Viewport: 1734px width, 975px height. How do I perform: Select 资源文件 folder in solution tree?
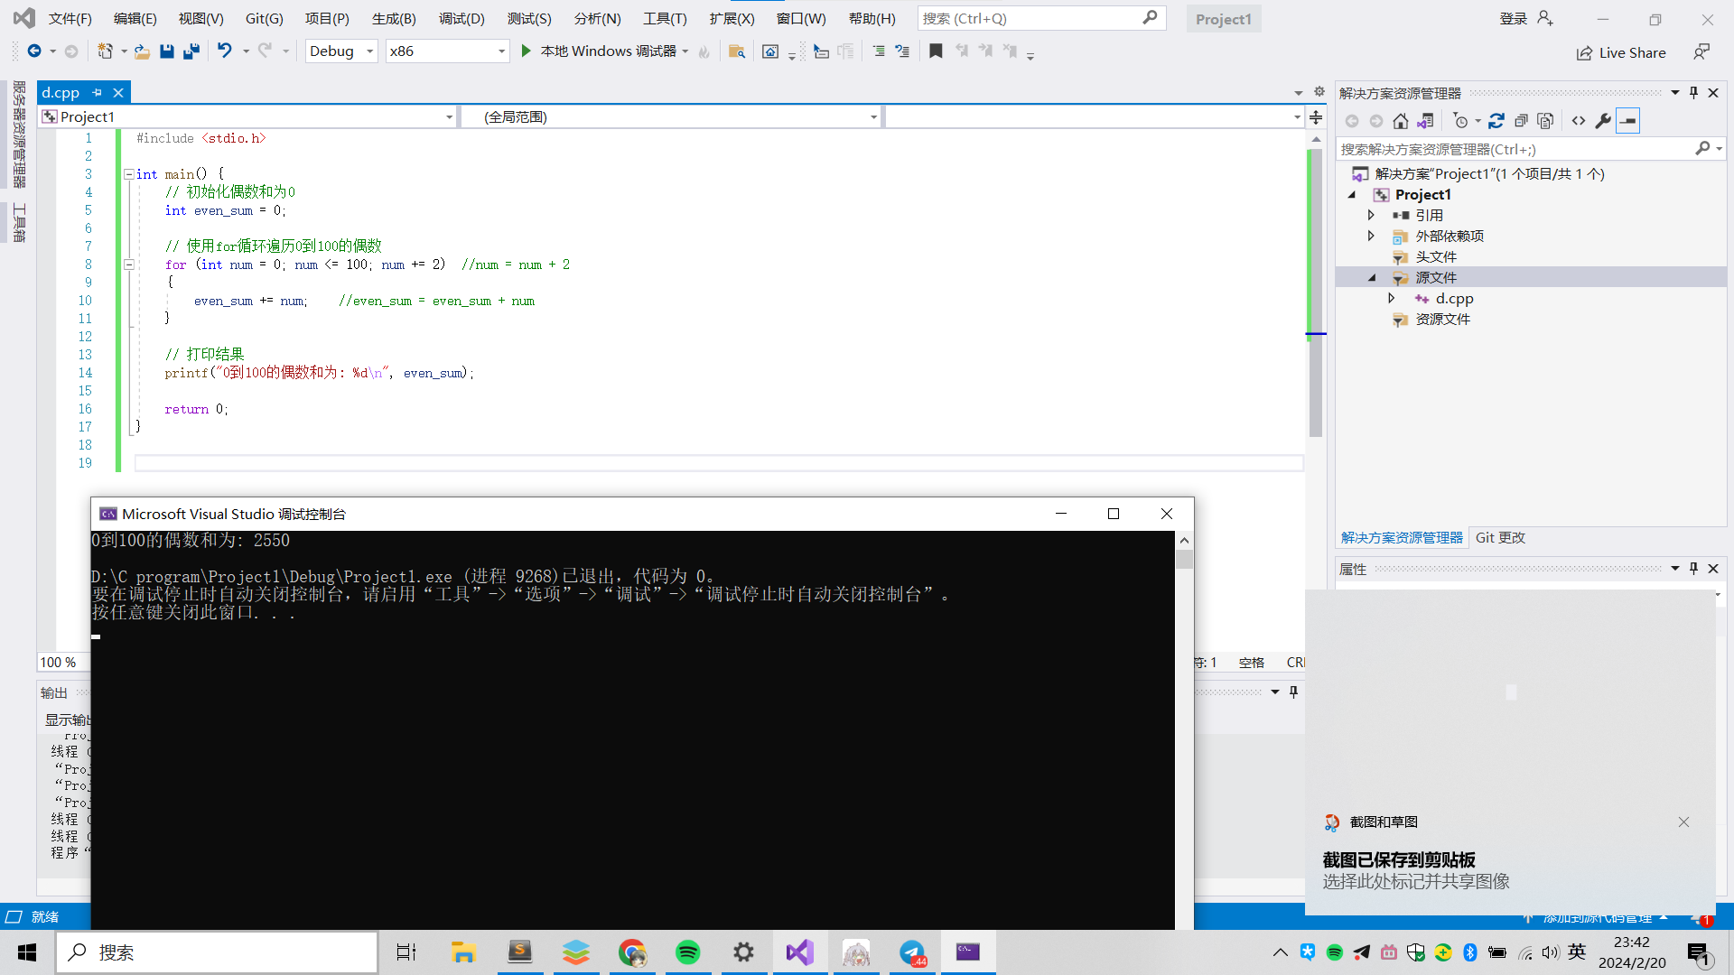[x=1442, y=319]
